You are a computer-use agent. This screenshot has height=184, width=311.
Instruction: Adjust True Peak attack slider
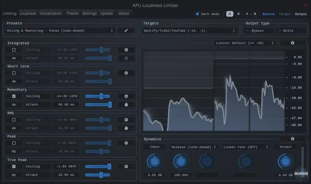98,175
